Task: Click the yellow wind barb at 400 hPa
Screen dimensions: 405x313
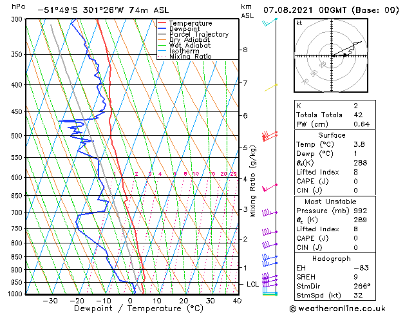Action: click(270, 88)
